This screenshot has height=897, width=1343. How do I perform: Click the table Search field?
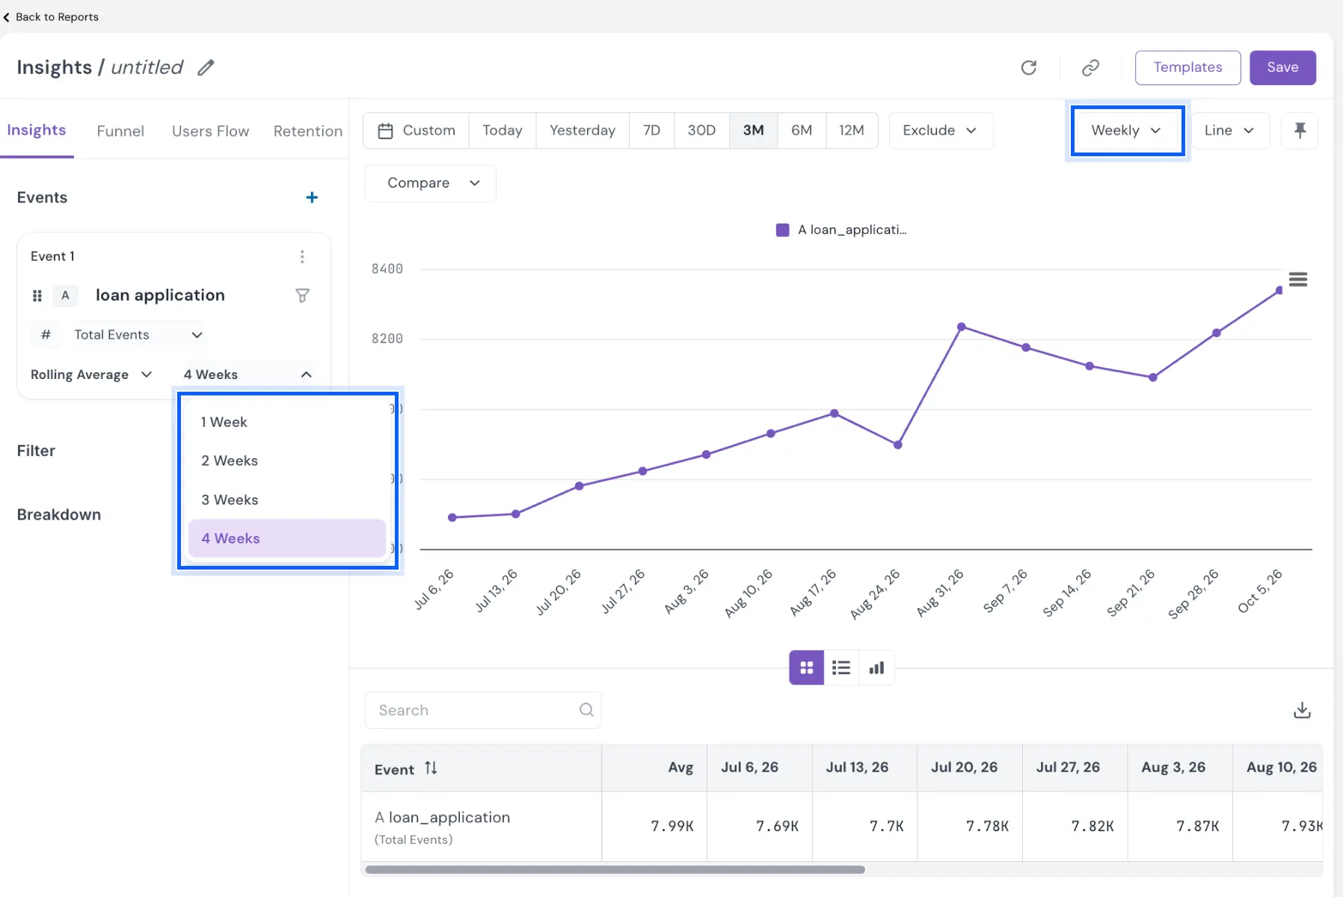point(483,710)
